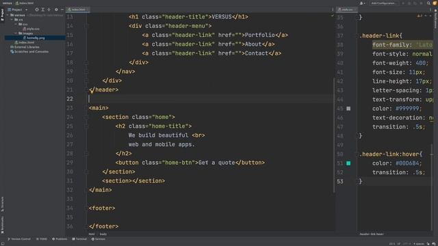The image size is (438, 246).
Task: Click line number 53 in CSS gutter
Action: 340,182
